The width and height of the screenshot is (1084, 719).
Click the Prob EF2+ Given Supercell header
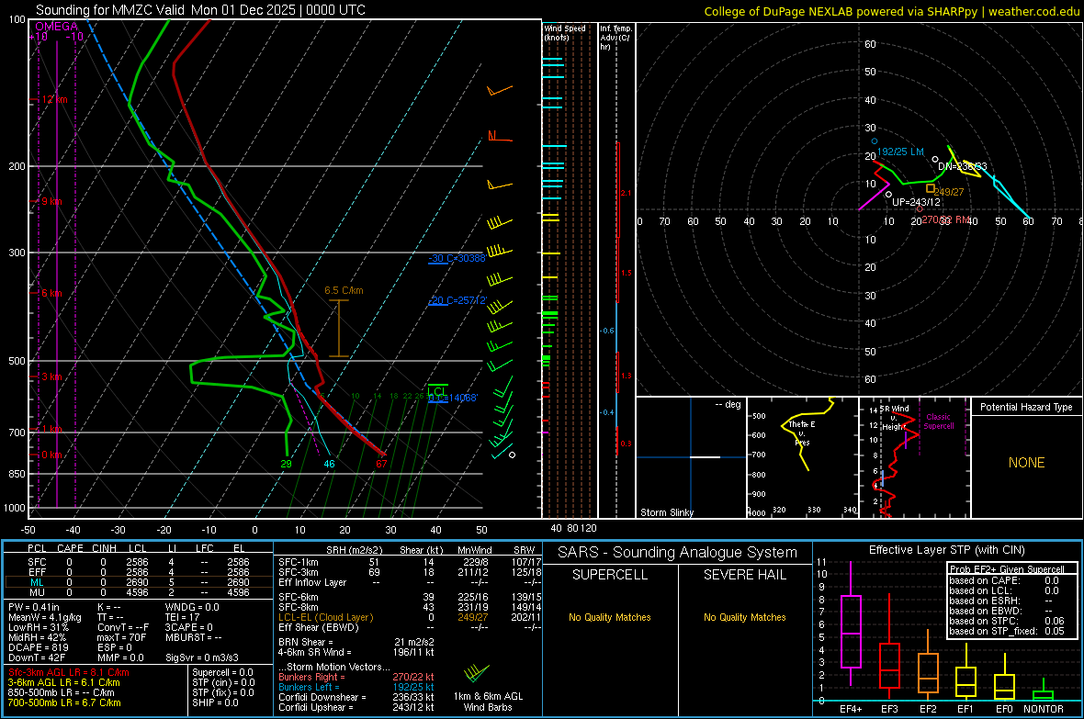(x=1007, y=569)
